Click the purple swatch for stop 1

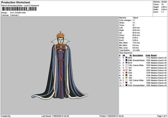[127, 58]
